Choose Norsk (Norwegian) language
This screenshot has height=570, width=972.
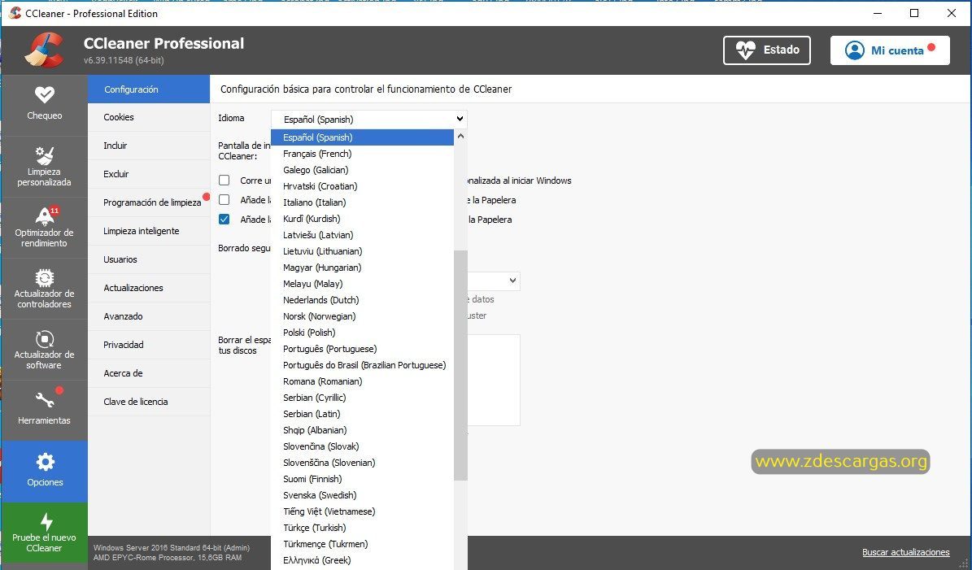363,316
